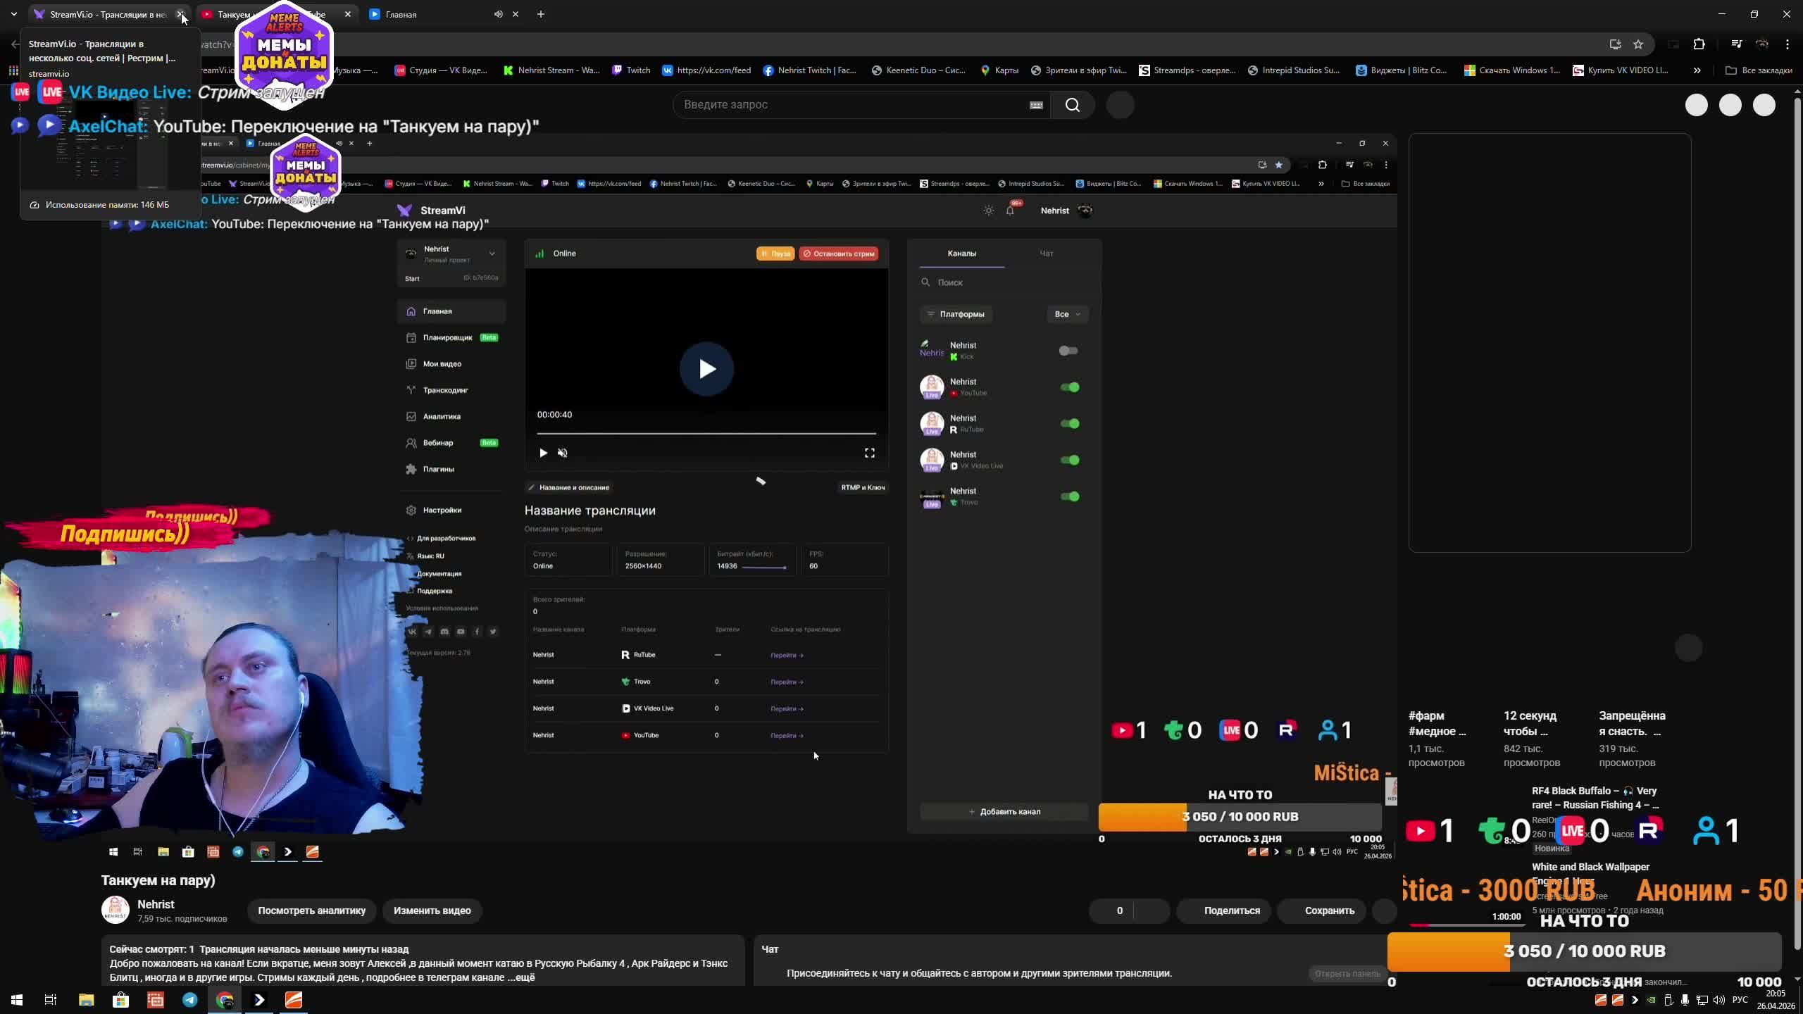
Task: Open the Все закладки folder in the top bookmarks bar
Action: tap(1759, 70)
